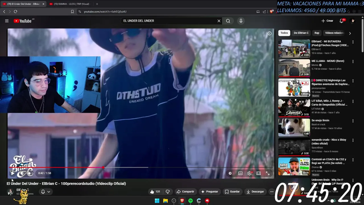The height and width of the screenshot is (205, 364).
Task: Open the YouTube hamburger guide menu
Action: tap(7, 21)
